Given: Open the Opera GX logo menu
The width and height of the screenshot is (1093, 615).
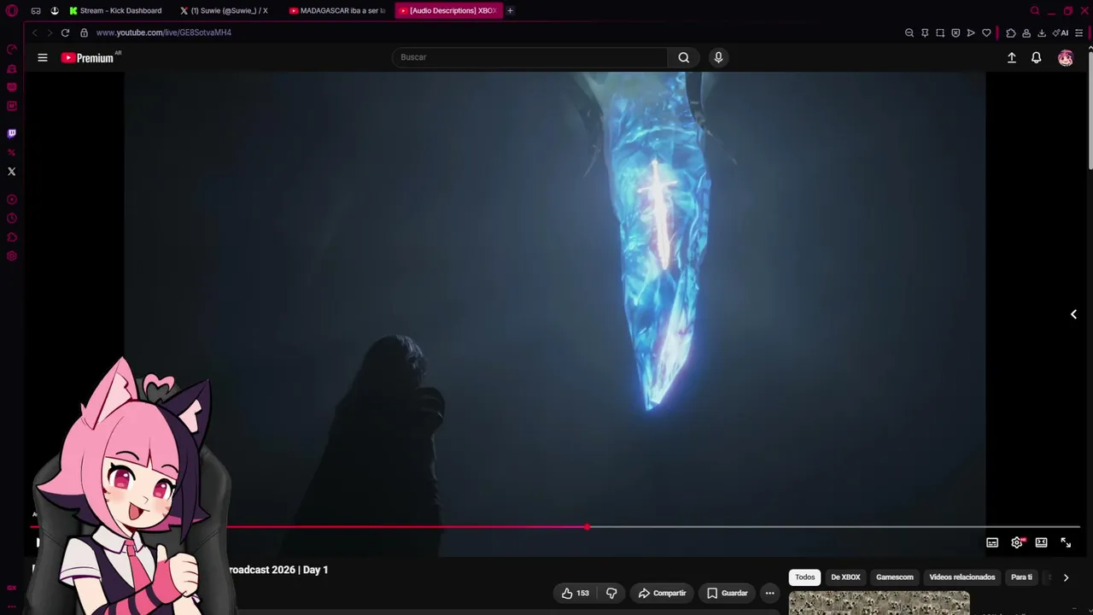Looking at the screenshot, I should click(x=11, y=11).
